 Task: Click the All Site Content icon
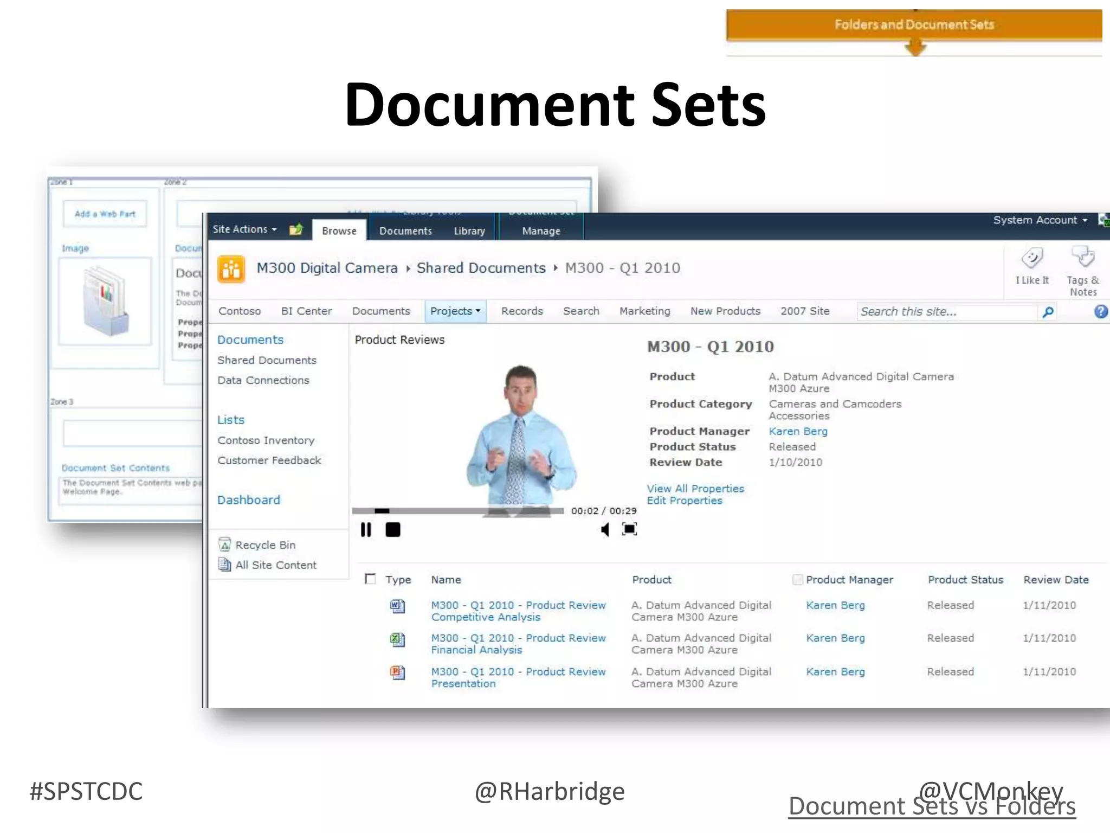[224, 565]
